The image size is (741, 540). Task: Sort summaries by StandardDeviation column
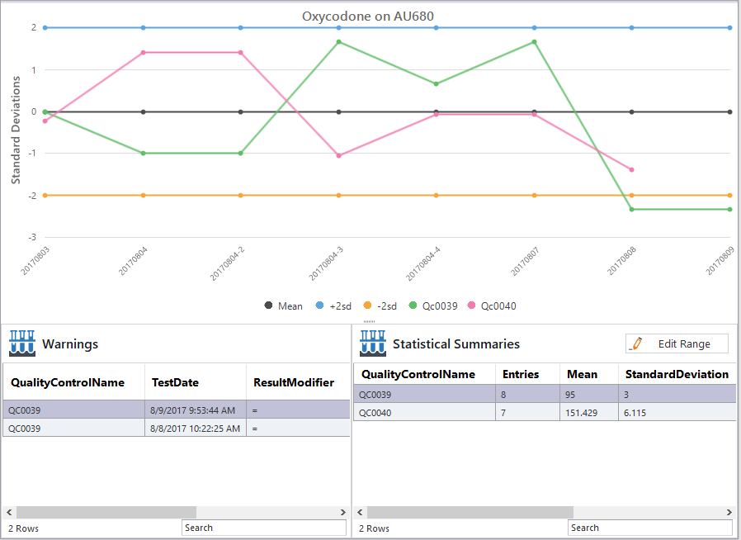[x=677, y=374]
